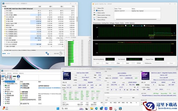178x111 pixels.
Task: Expand the 主板 tree node
Action: click(4, 86)
